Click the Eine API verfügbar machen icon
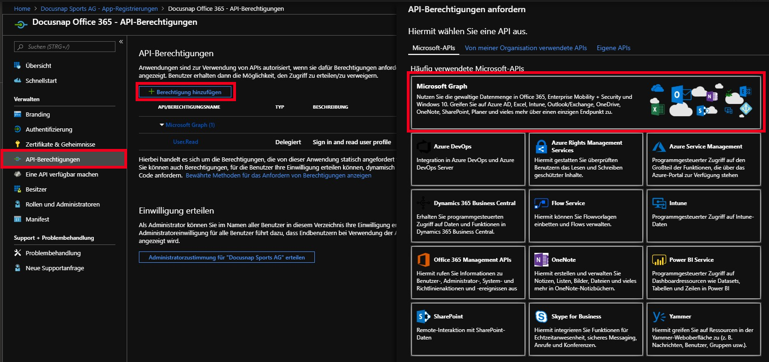The width and height of the screenshot is (769, 362). 17,174
